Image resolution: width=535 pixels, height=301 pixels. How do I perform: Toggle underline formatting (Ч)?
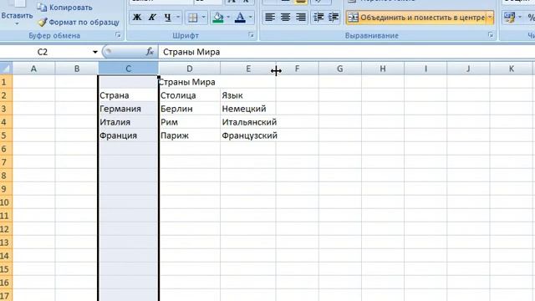[167, 18]
